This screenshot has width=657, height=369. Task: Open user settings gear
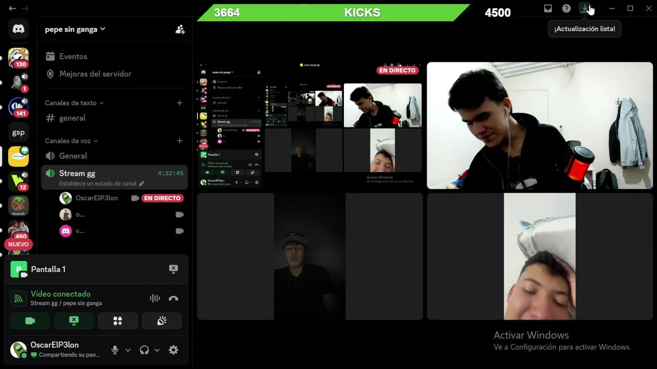[173, 350]
